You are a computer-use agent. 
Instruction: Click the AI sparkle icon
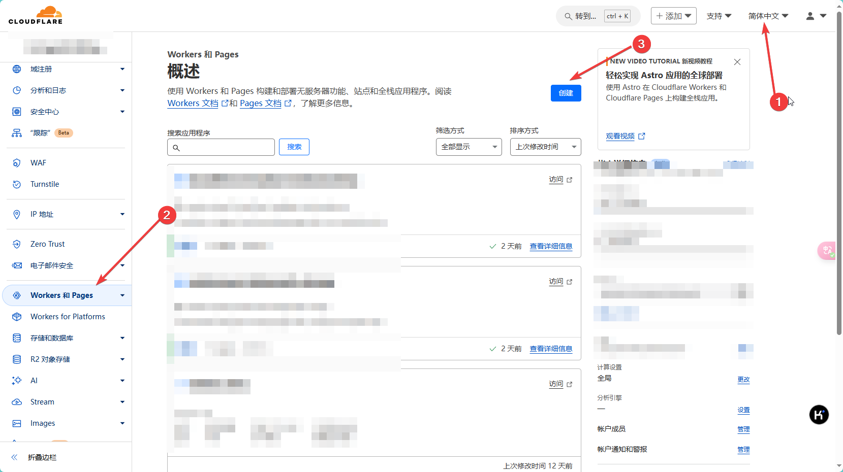17,381
